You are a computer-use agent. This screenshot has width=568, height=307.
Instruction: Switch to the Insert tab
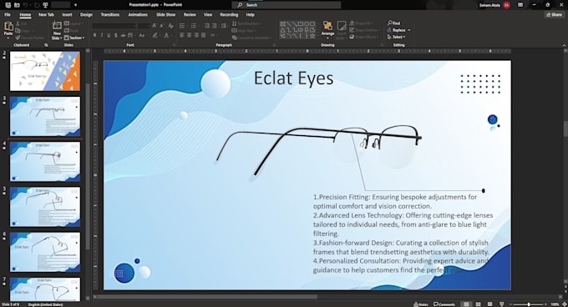click(x=67, y=15)
